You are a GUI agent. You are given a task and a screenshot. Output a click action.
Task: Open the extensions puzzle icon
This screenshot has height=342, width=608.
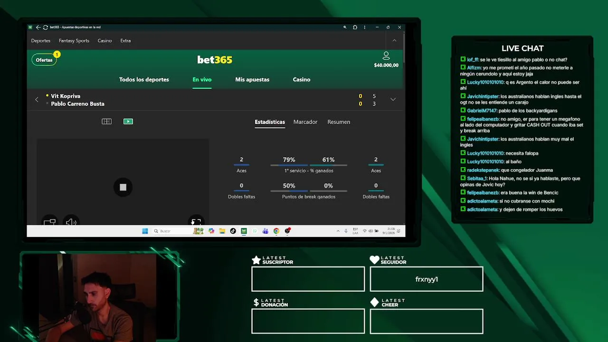pos(355,27)
